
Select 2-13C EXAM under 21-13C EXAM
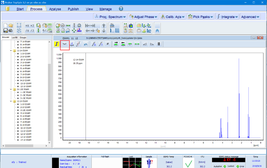point(26,95)
